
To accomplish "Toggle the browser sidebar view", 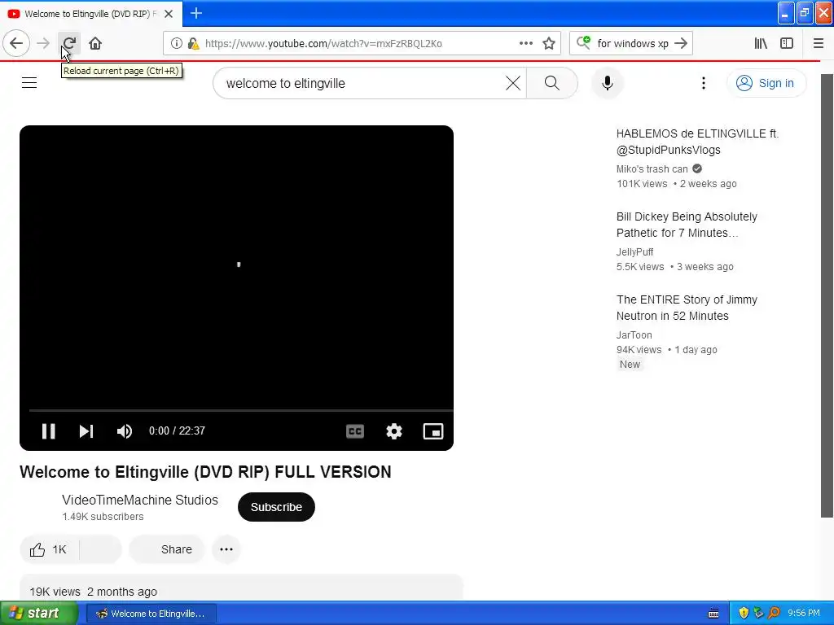I will (787, 44).
